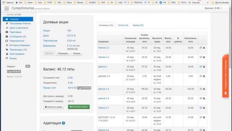Viewport: 232px width, 131px height.
Task: Click the edit icon in the ДЕПОЗИТ 1.2 row
Action: (x=200, y=117)
